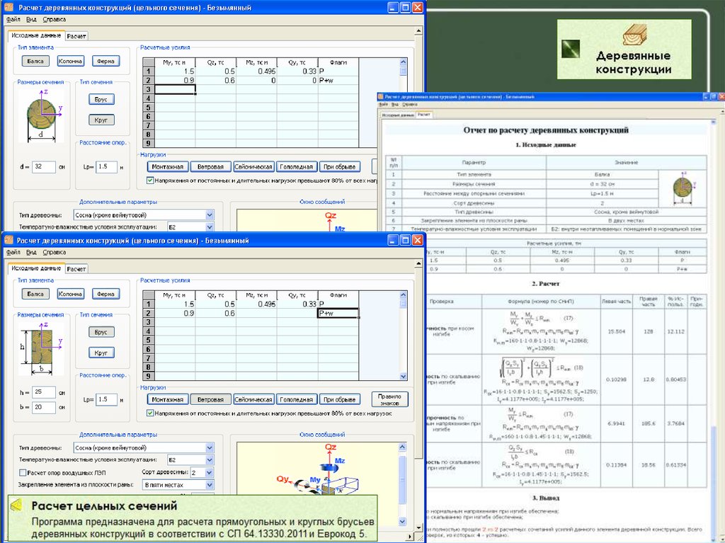This screenshot has width=725, height=543.
Task: Switch to the Расчет tab in lower window
Action: [76, 269]
